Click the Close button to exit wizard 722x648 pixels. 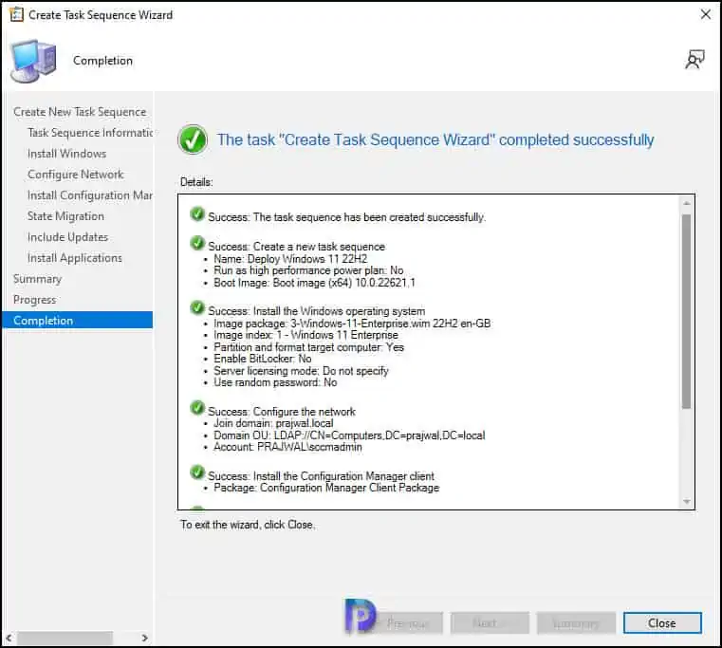point(662,623)
